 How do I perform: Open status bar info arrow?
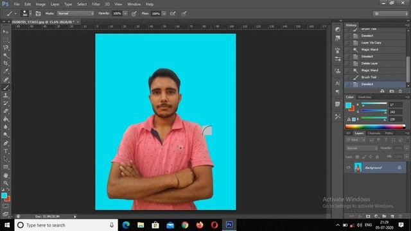tap(75, 217)
